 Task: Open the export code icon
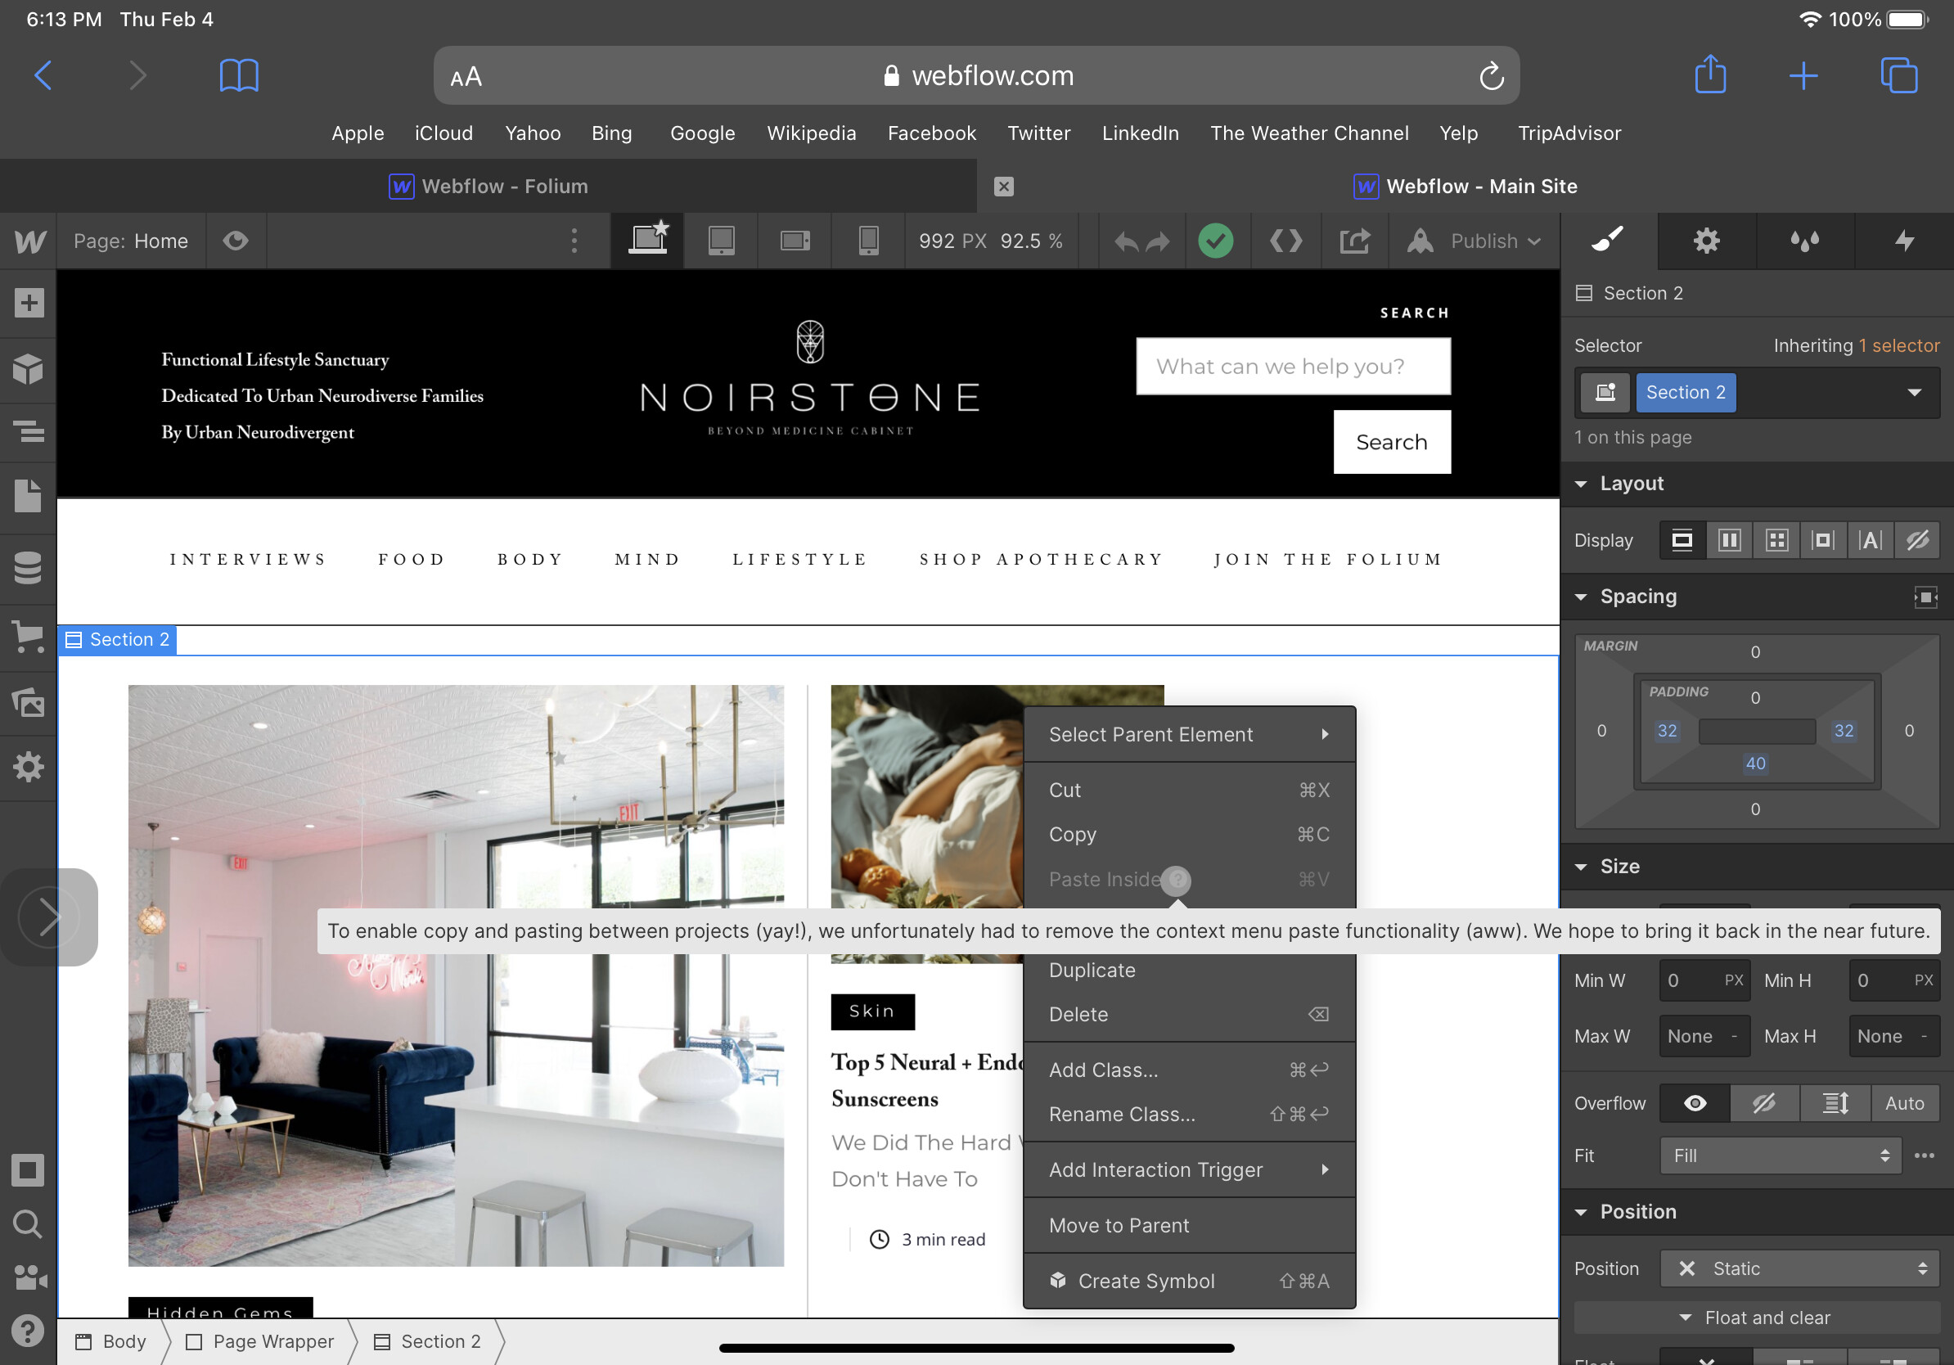[1286, 241]
